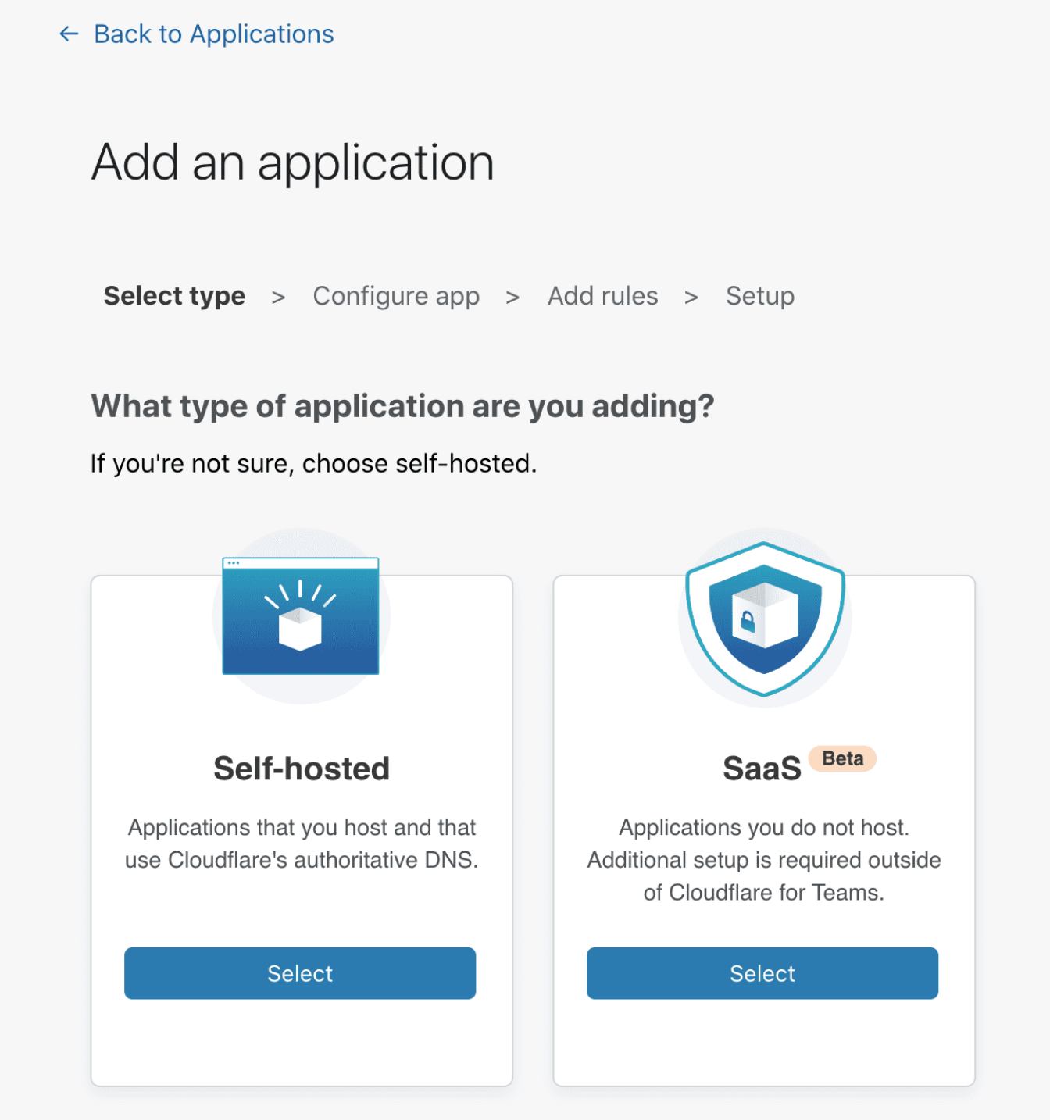Select the Self-hosted application type

300,973
